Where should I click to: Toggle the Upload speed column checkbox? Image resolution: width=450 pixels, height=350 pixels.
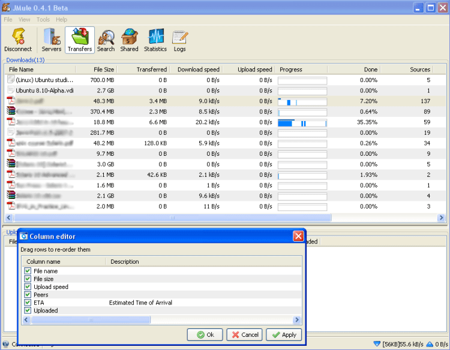(28, 286)
